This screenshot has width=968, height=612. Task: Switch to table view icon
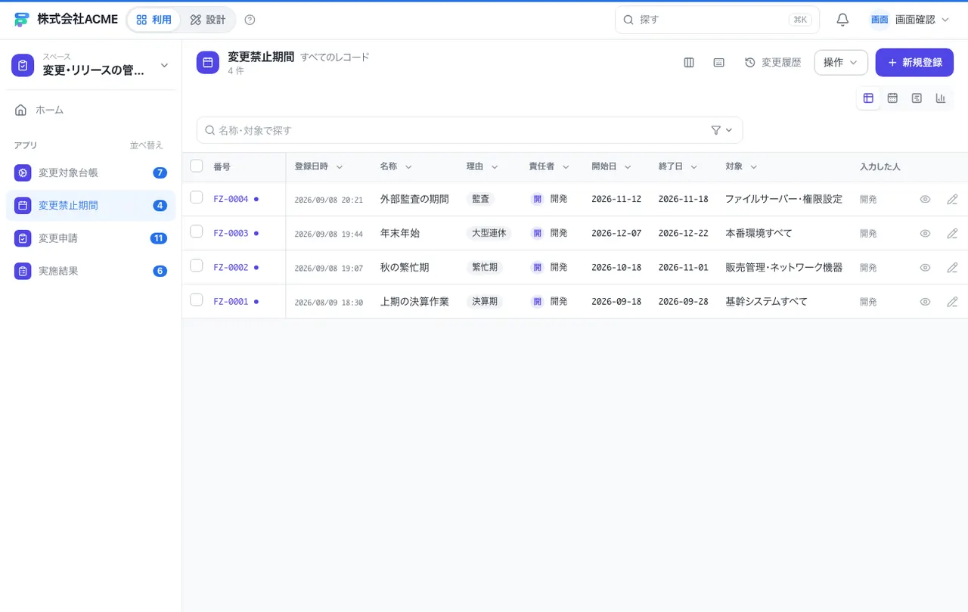pyautogui.click(x=868, y=98)
